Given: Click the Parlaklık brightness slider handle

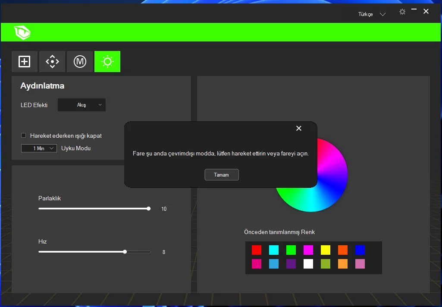Looking at the screenshot, I should (148, 209).
